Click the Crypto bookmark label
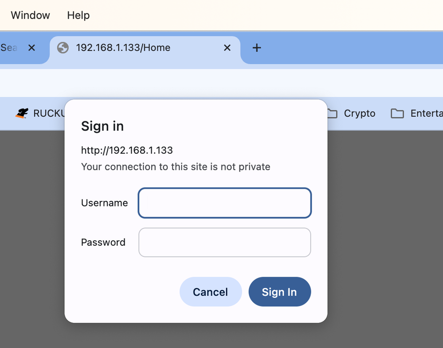The image size is (443, 348). (x=360, y=113)
